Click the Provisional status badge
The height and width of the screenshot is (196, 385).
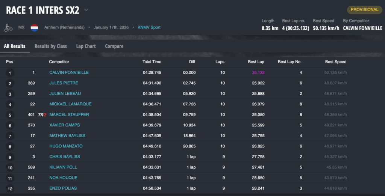pyautogui.click(x=364, y=10)
